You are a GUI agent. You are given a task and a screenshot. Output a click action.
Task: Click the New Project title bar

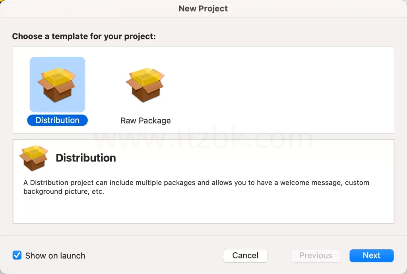[x=203, y=8]
